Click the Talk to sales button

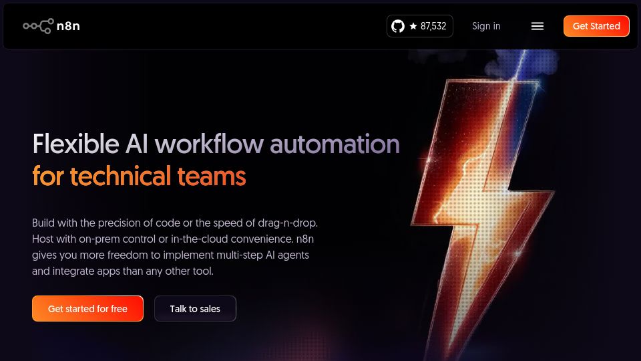click(x=195, y=309)
